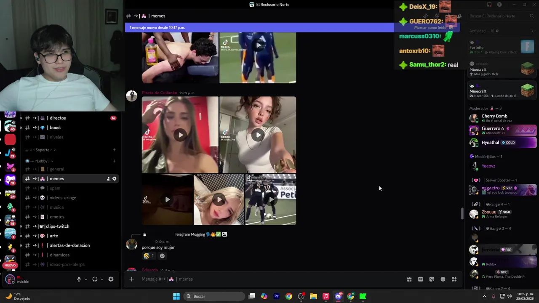The height and width of the screenshot is (303, 539).
Task: Click username Pirata de Culiacán
Action: [x=159, y=93]
